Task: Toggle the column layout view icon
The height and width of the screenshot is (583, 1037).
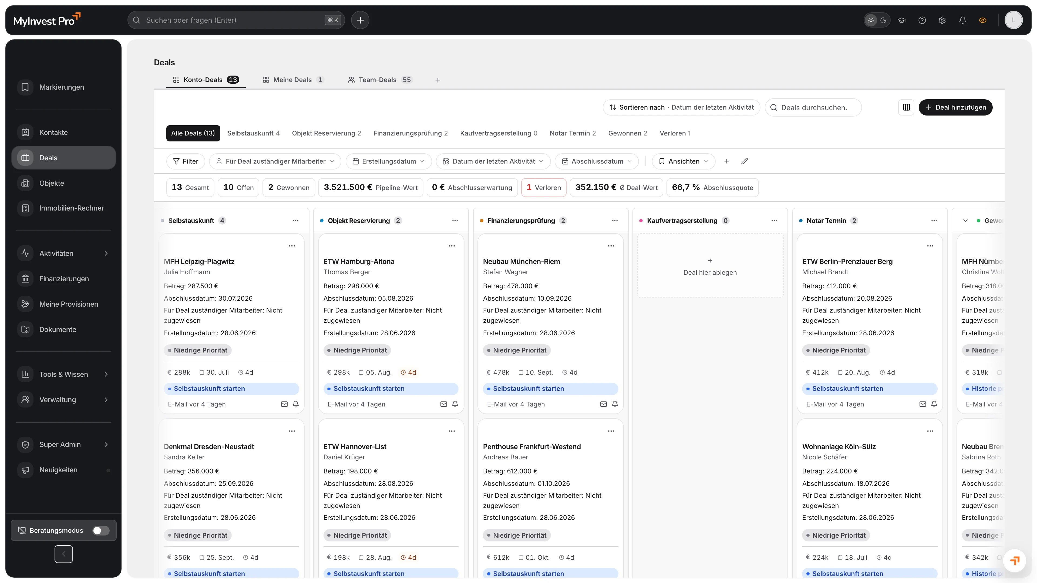Action: pyautogui.click(x=906, y=107)
